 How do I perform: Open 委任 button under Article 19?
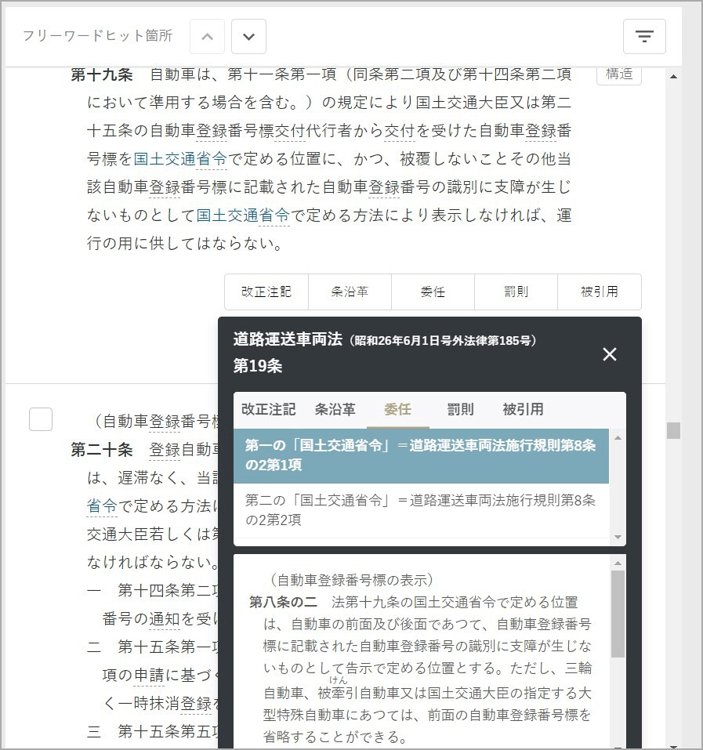click(433, 292)
